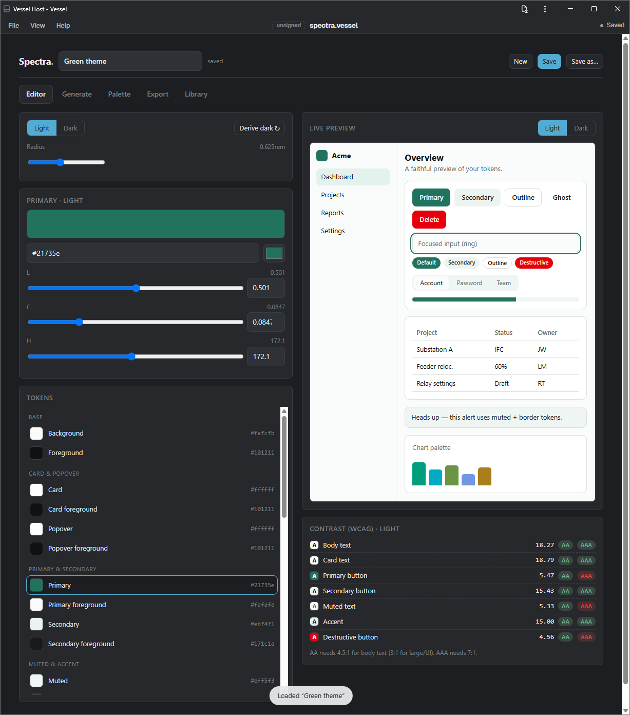This screenshot has width=630, height=715.
Task: Click the Destructive badge in preview
Action: 534,262
